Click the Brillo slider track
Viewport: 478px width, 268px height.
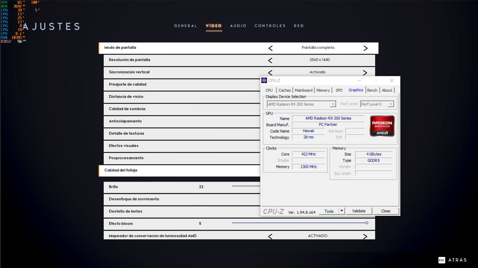pyautogui.click(x=246, y=186)
